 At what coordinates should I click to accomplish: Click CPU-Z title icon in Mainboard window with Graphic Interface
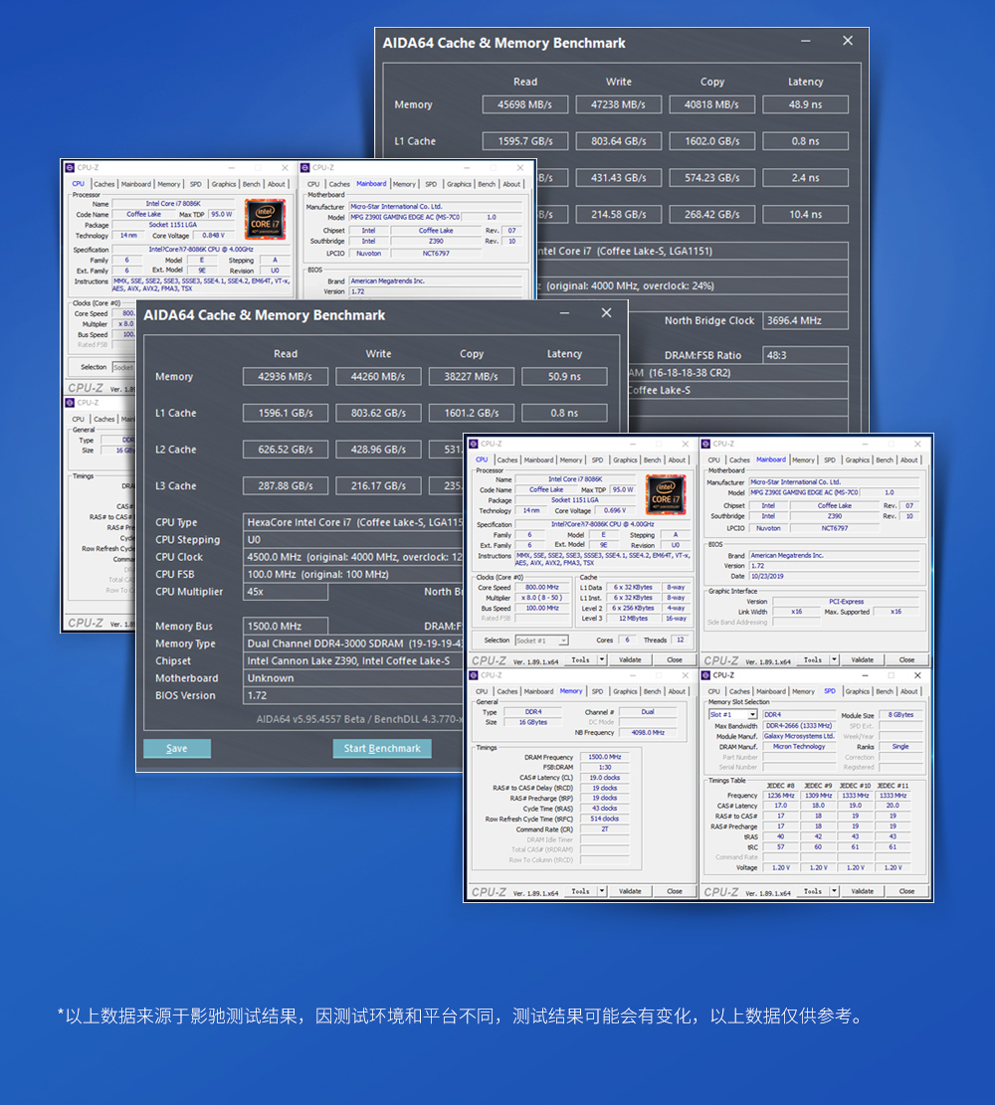[x=705, y=444]
